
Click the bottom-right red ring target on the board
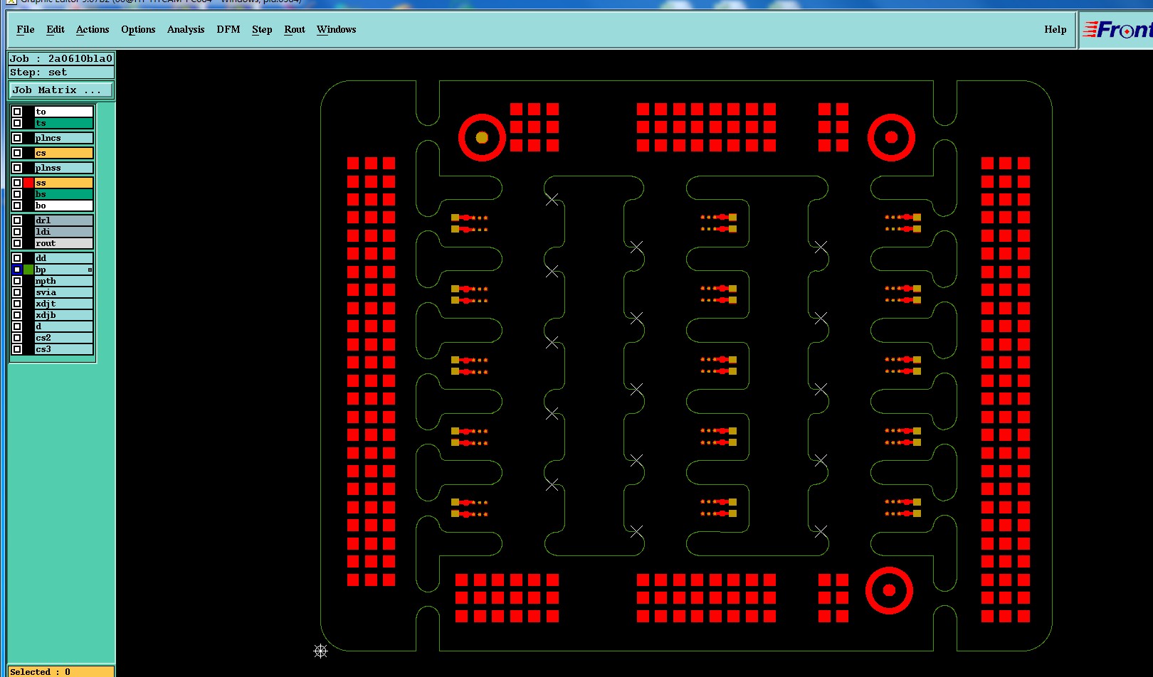point(889,590)
